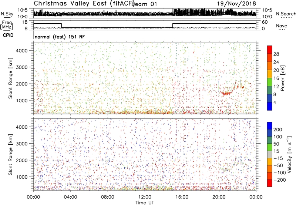This screenshot has width=296, height=205.
Task: Click the "N.Sky" legend label
Action: [7, 14]
